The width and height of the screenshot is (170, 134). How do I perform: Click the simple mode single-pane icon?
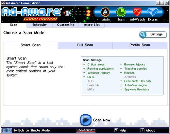[x=10, y=130]
